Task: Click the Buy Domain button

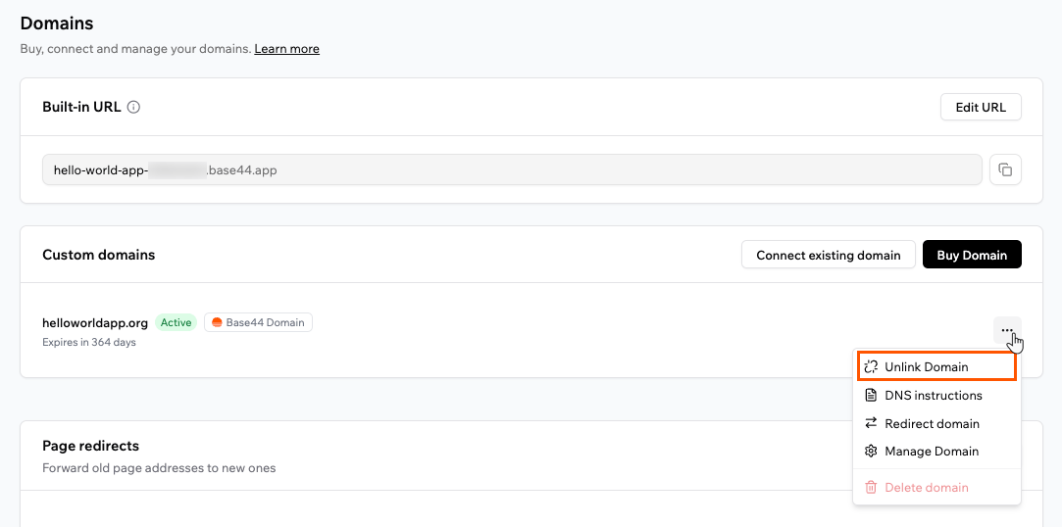Action: 972,255
